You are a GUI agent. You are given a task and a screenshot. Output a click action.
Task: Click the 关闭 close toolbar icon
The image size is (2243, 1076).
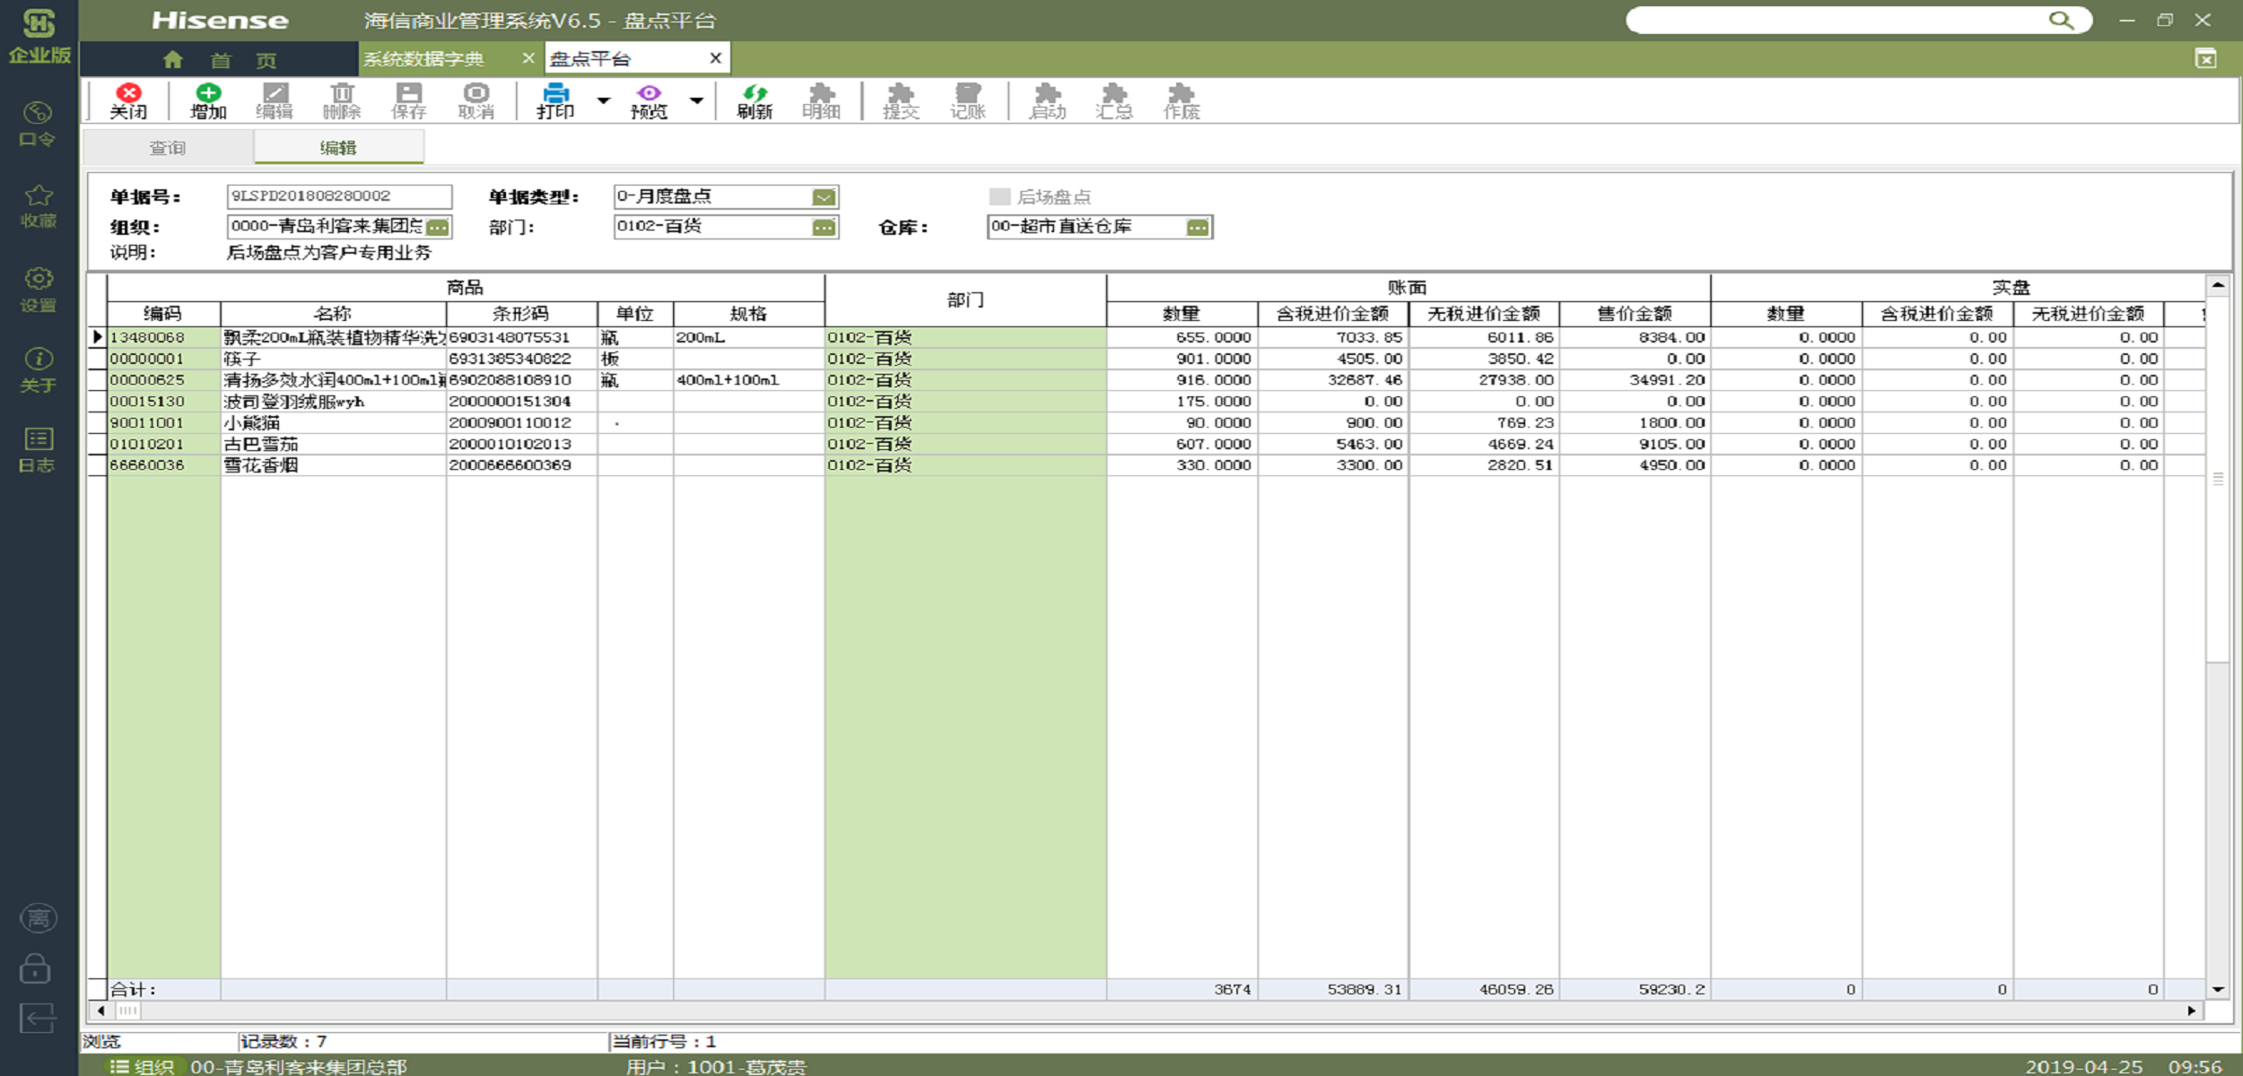128,100
